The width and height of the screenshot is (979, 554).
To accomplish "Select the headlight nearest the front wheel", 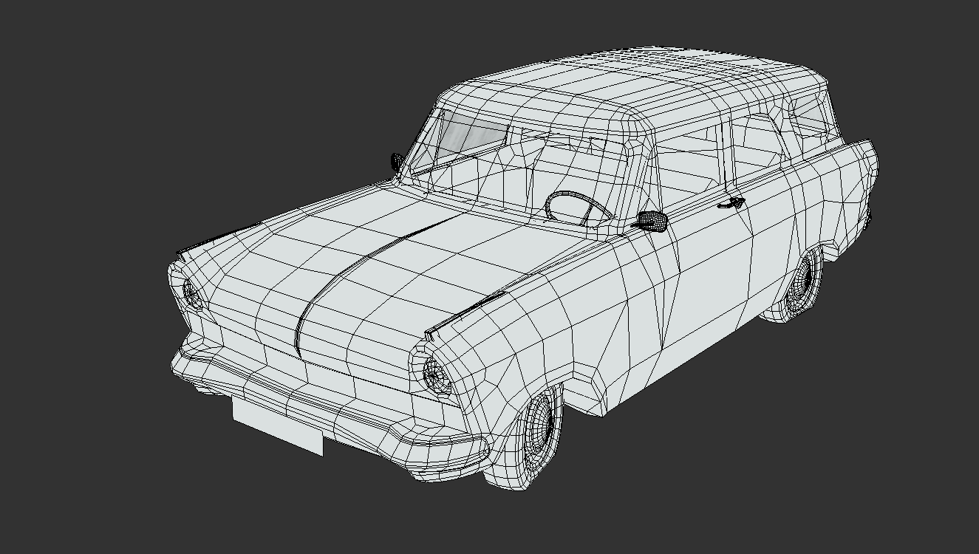I will pos(435,375).
